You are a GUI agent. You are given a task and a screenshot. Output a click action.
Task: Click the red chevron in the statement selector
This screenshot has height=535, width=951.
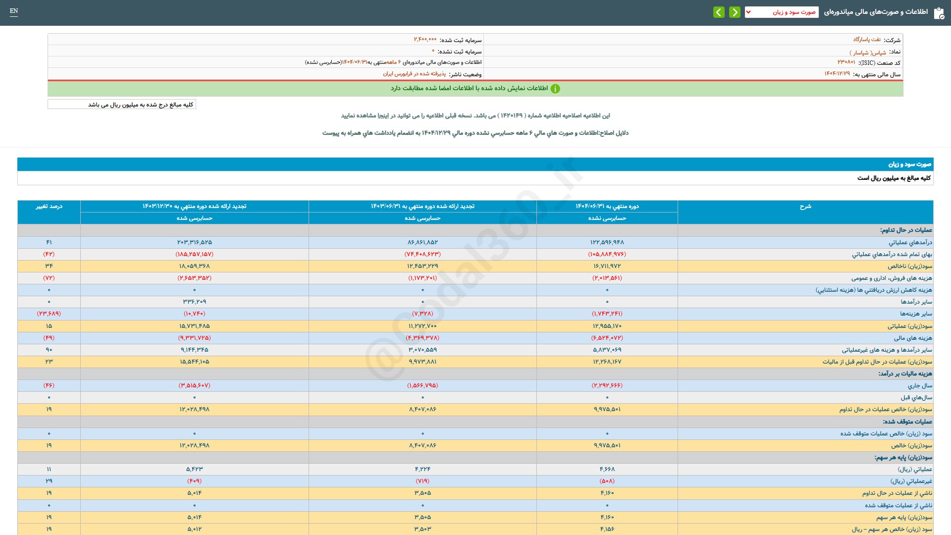(x=748, y=12)
